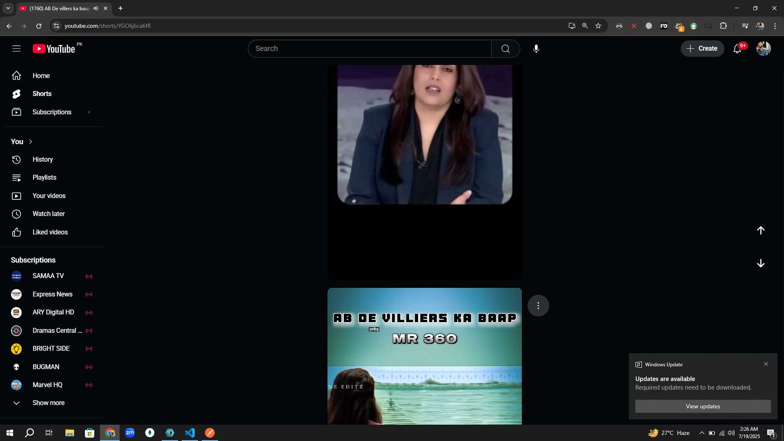Expand Show more subscriptions
Screen dimensions: 784x441
tap(52, 403)
